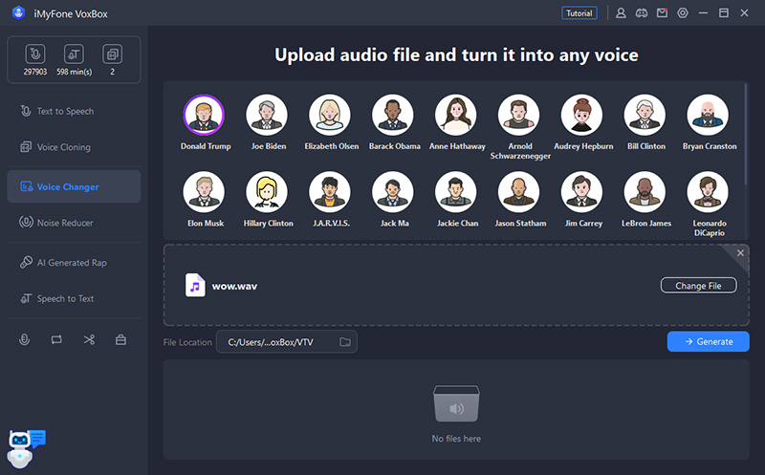Select J.A.R.V.I.S. voice avatar
The image size is (765, 475).
(x=330, y=192)
